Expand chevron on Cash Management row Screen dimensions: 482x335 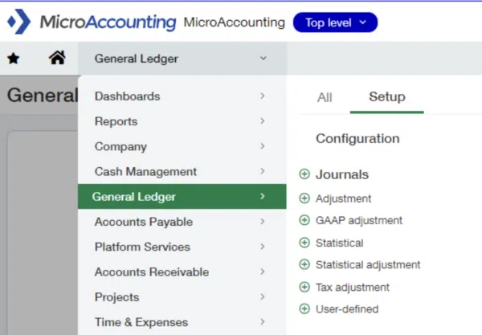[262, 171]
